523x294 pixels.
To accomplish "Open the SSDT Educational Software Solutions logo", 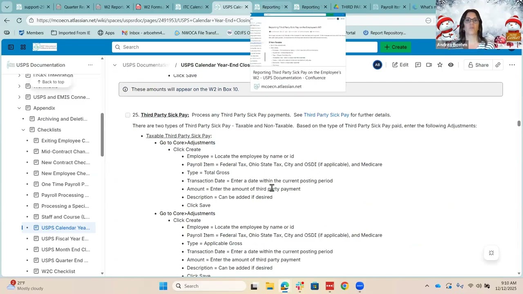I will (45, 47).
